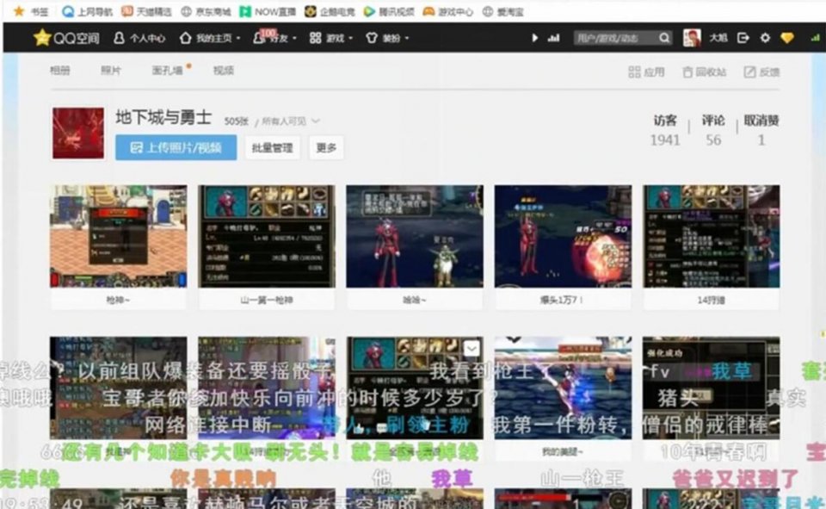Click the music equalizer bars icon
The image size is (826, 509).
tap(553, 38)
